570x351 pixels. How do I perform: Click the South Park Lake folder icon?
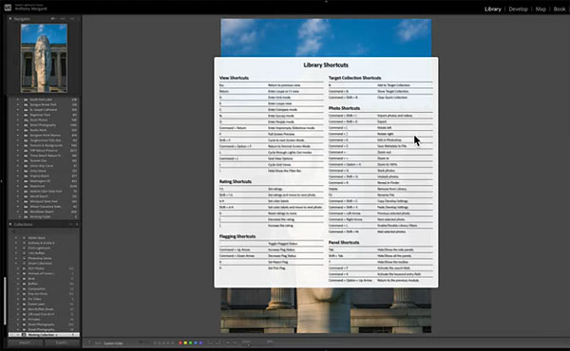click(x=26, y=100)
